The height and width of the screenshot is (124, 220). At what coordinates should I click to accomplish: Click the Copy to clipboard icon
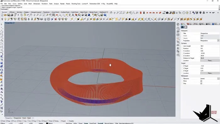coord(21,15)
